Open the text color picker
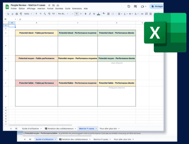The width and height of the screenshot is (189, 144). (x=99, y=14)
